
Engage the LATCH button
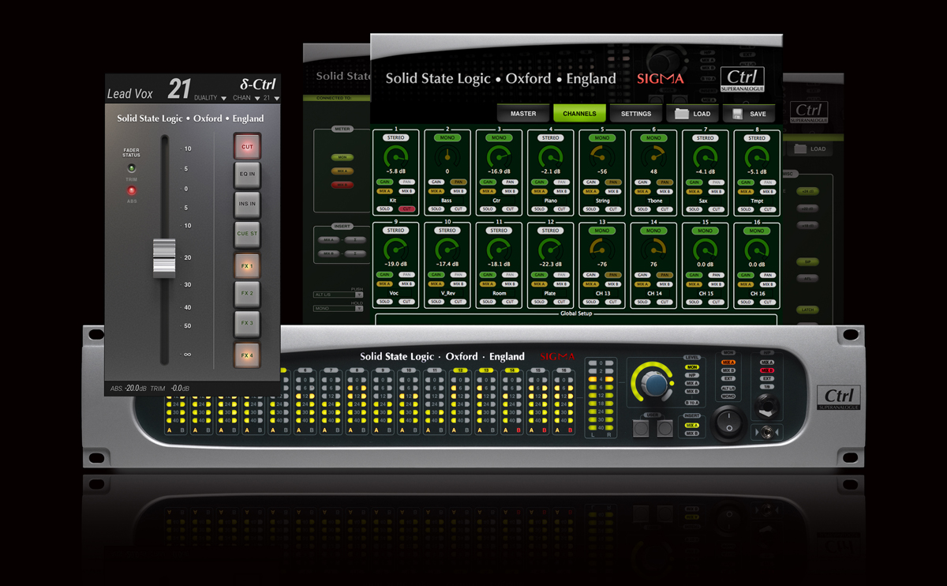pos(807,310)
